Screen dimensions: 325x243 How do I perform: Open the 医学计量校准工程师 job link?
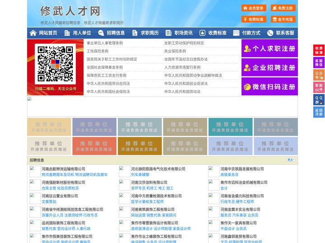[x=147, y=202]
